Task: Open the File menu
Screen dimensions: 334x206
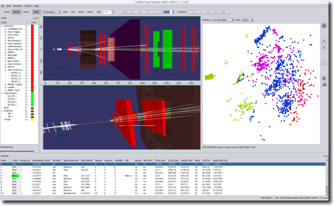Action: 3,6
